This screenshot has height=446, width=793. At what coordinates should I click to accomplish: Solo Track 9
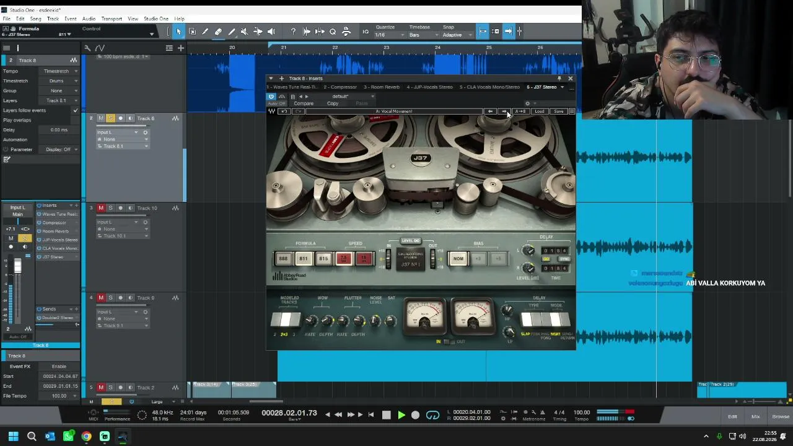(110, 298)
